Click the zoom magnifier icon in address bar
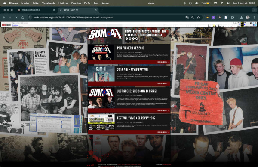The image size is (258, 167). (193, 18)
